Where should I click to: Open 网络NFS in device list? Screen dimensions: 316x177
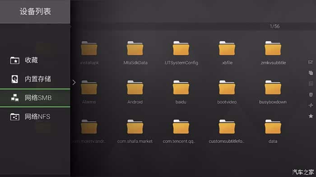click(35, 117)
